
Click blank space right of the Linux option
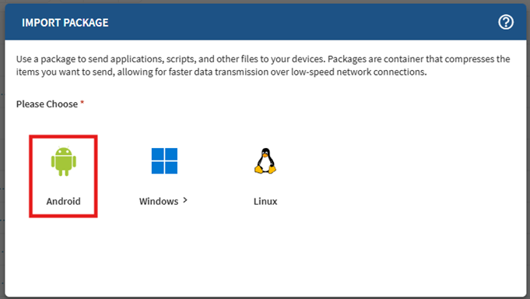point(398,176)
